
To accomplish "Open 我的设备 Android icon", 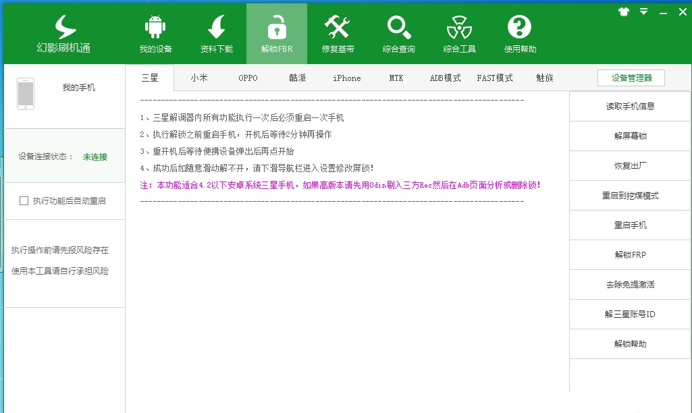I will [155, 28].
